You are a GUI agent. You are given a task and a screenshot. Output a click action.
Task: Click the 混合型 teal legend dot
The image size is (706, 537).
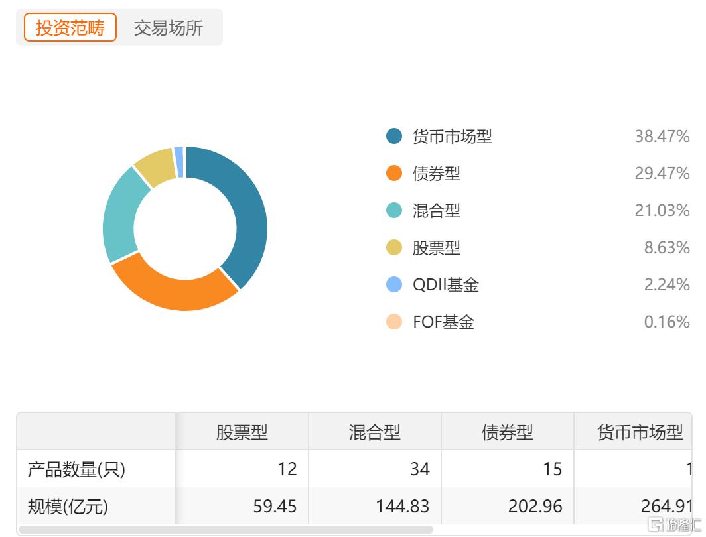[x=394, y=210]
